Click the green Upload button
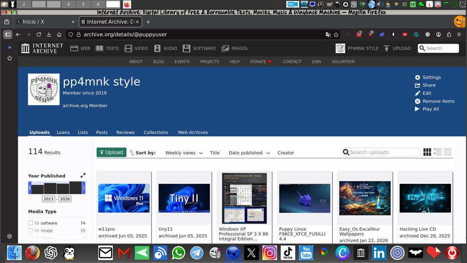Viewport: 467px width, 263px height. click(x=112, y=152)
